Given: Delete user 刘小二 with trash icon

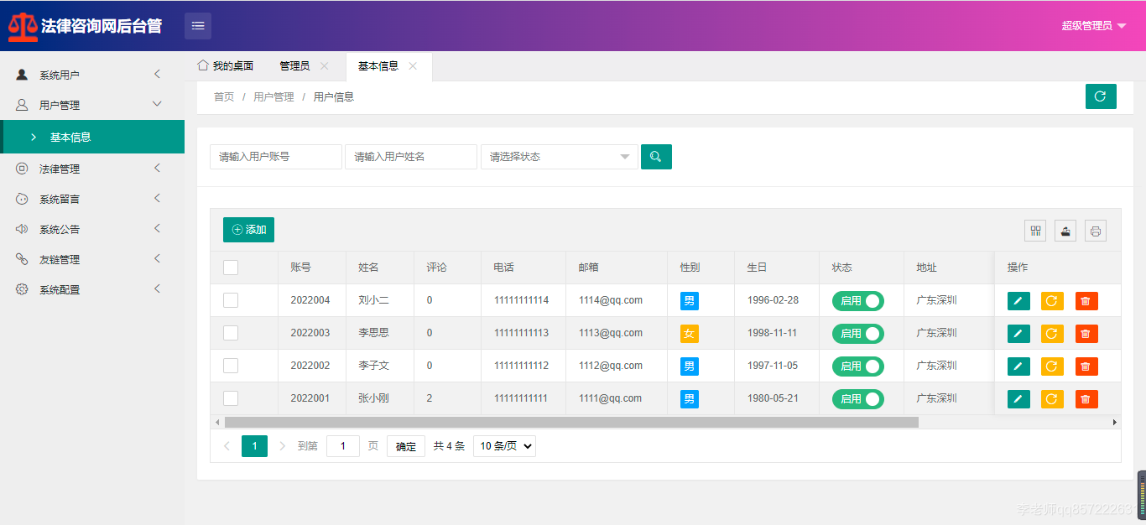Looking at the screenshot, I should (x=1086, y=301).
